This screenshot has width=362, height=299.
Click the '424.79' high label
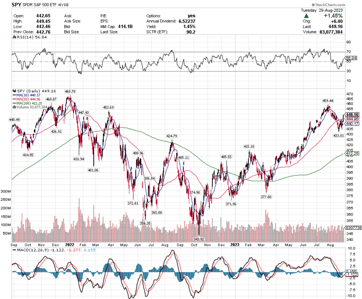pyautogui.click(x=172, y=136)
